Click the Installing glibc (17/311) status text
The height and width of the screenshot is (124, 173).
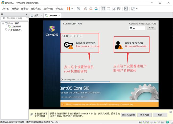(x=73, y=79)
